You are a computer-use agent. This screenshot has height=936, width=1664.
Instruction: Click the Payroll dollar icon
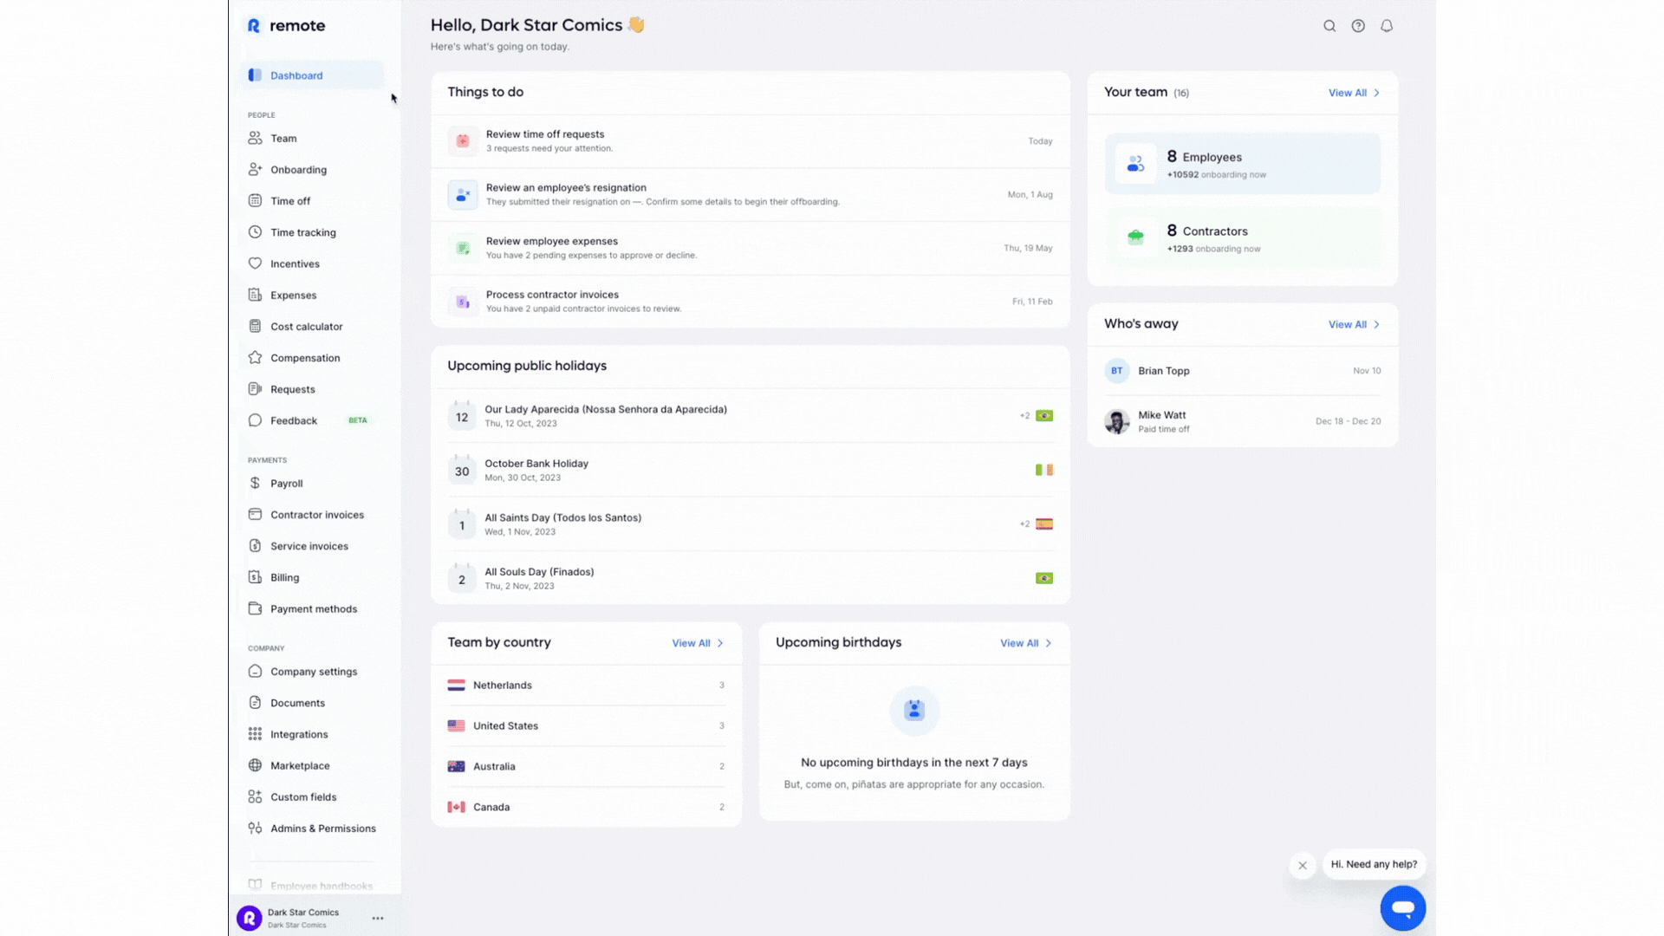tap(255, 483)
